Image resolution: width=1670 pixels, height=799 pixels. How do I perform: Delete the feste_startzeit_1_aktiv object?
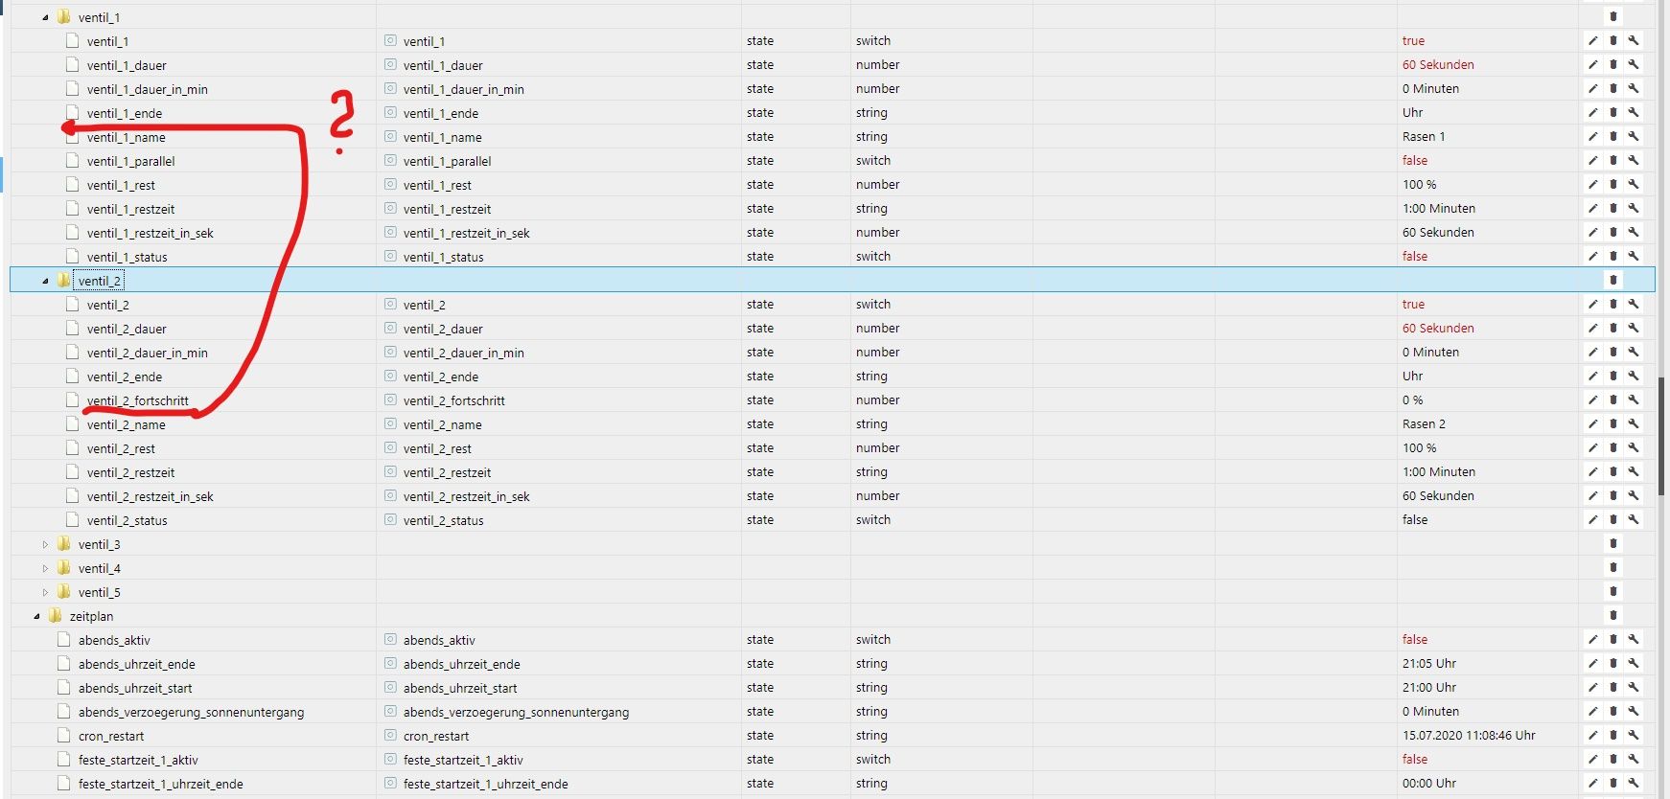pyautogui.click(x=1613, y=759)
